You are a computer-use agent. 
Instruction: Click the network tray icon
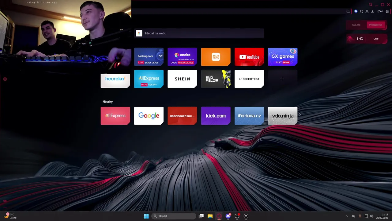(x=366, y=216)
